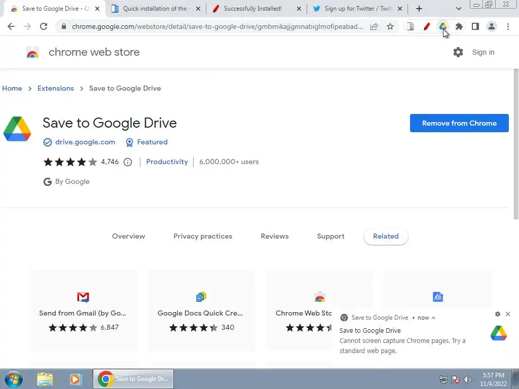The height and width of the screenshot is (389, 519).
Task: Close the Successfully Installed tab
Action: click(299, 9)
